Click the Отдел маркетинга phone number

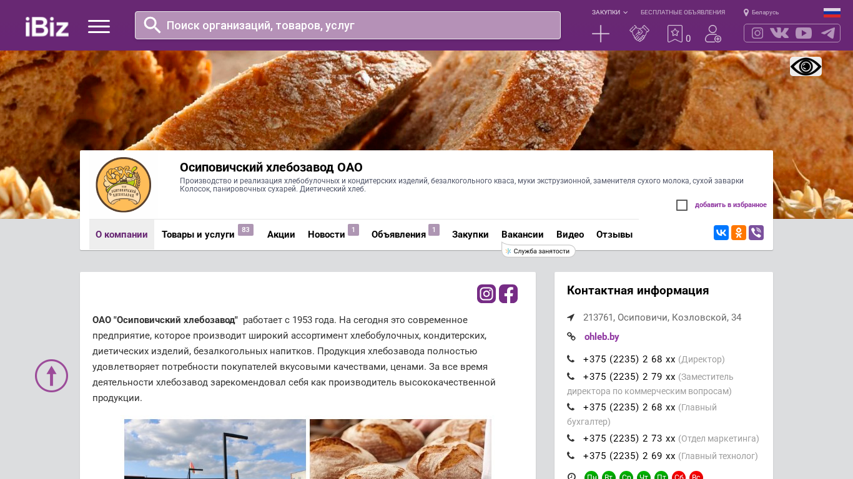point(629,438)
